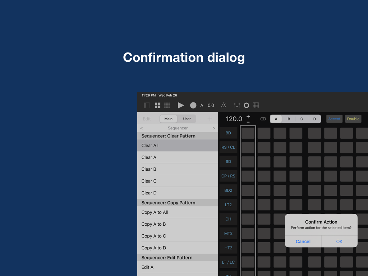
Task: Go to next section with right chevron
Action: 214,128
